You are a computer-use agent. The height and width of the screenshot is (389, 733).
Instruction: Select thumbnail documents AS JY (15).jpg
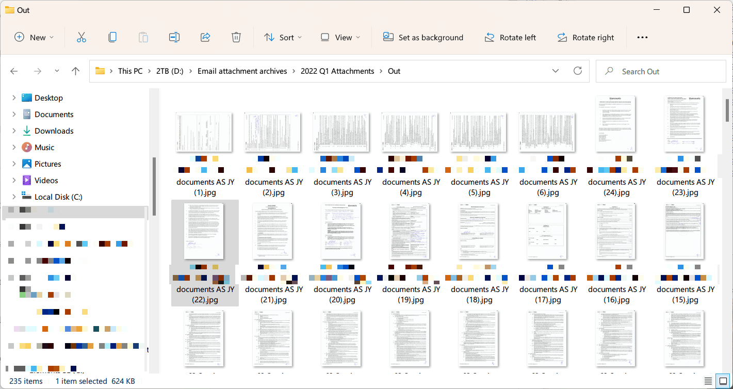685,231
